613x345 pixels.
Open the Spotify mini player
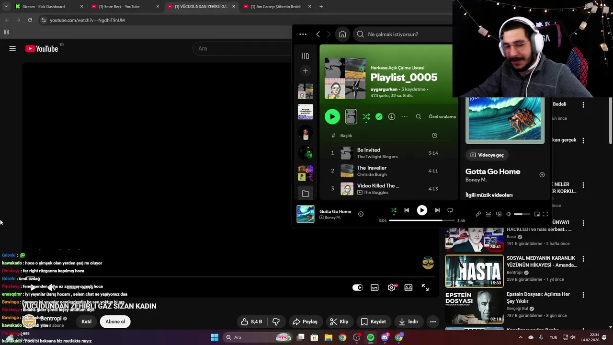click(x=537, y=214)
